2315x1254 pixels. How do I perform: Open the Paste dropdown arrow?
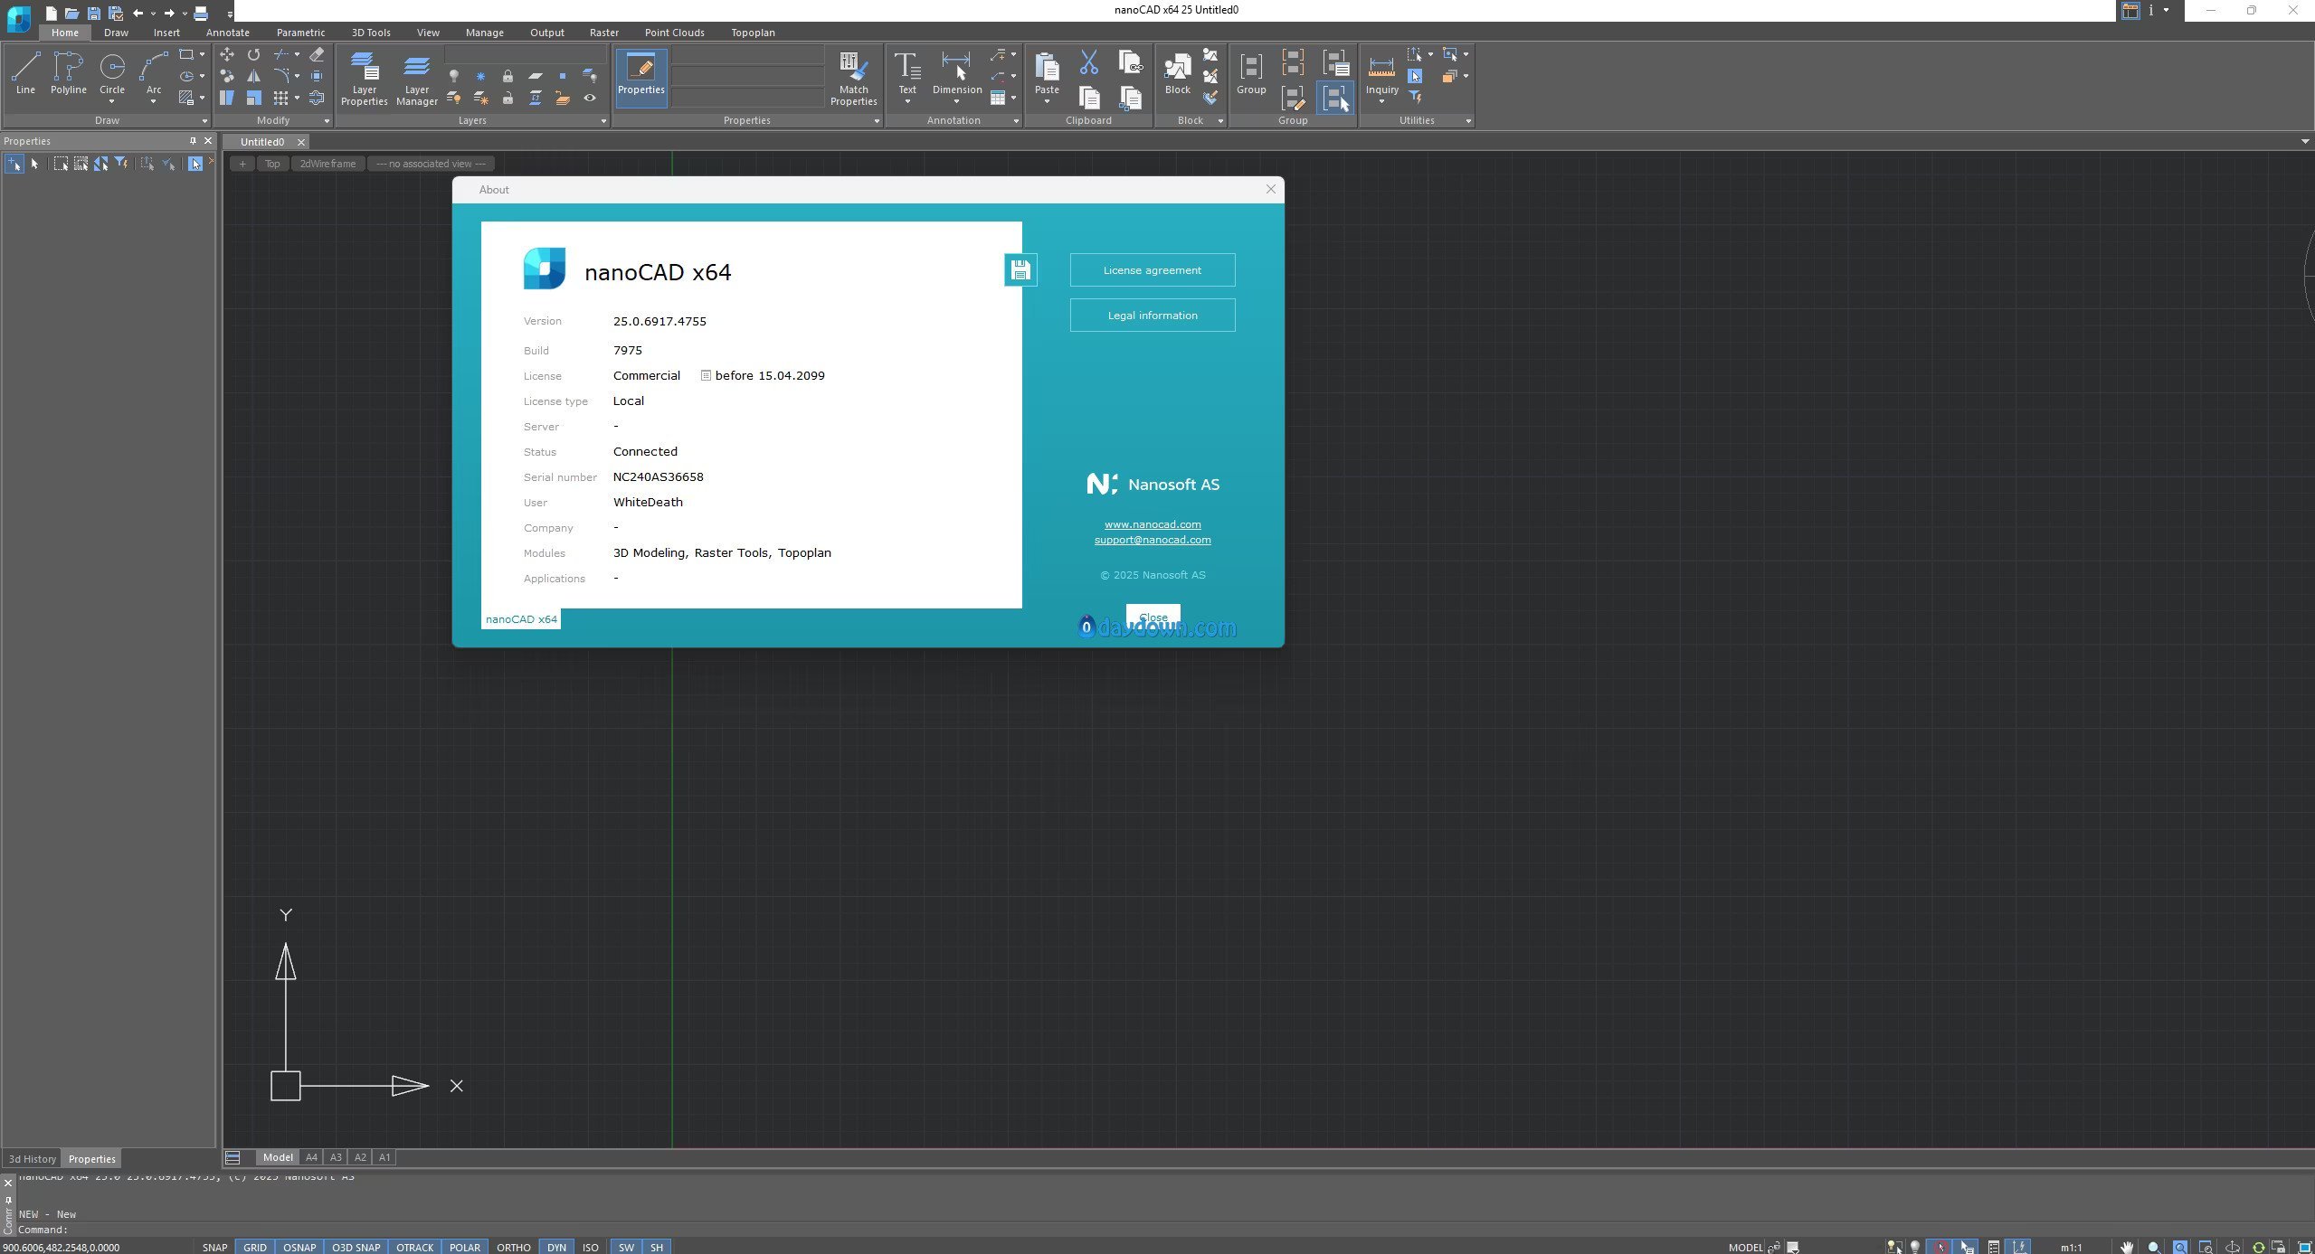pos(1047,101)
